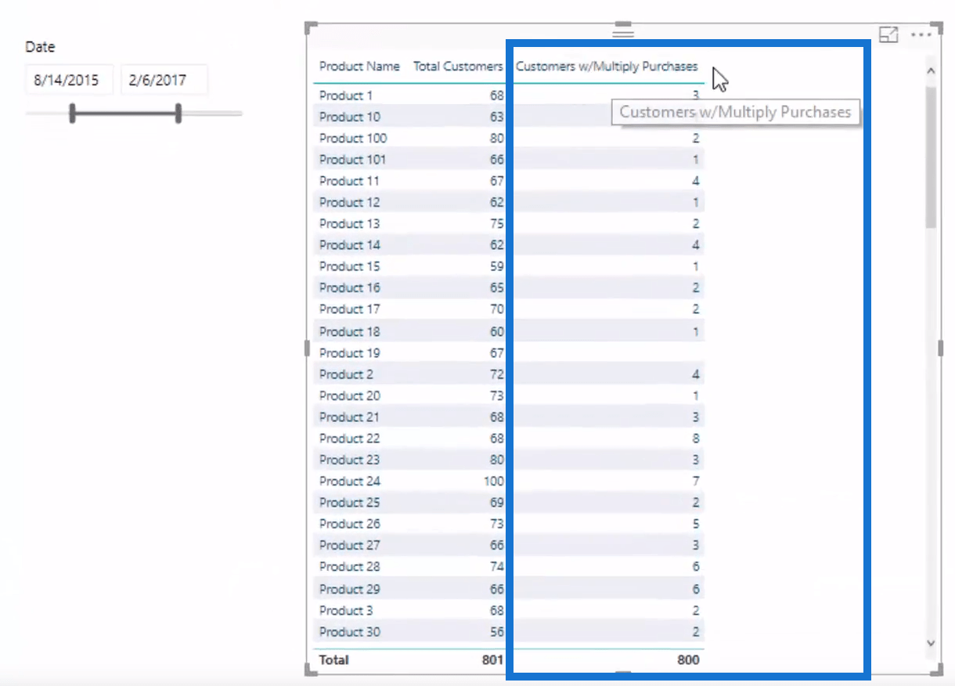Click Total Customers value 59 for Product 15
The width and height of the screenshot is (955, 686).
point(497,266)
